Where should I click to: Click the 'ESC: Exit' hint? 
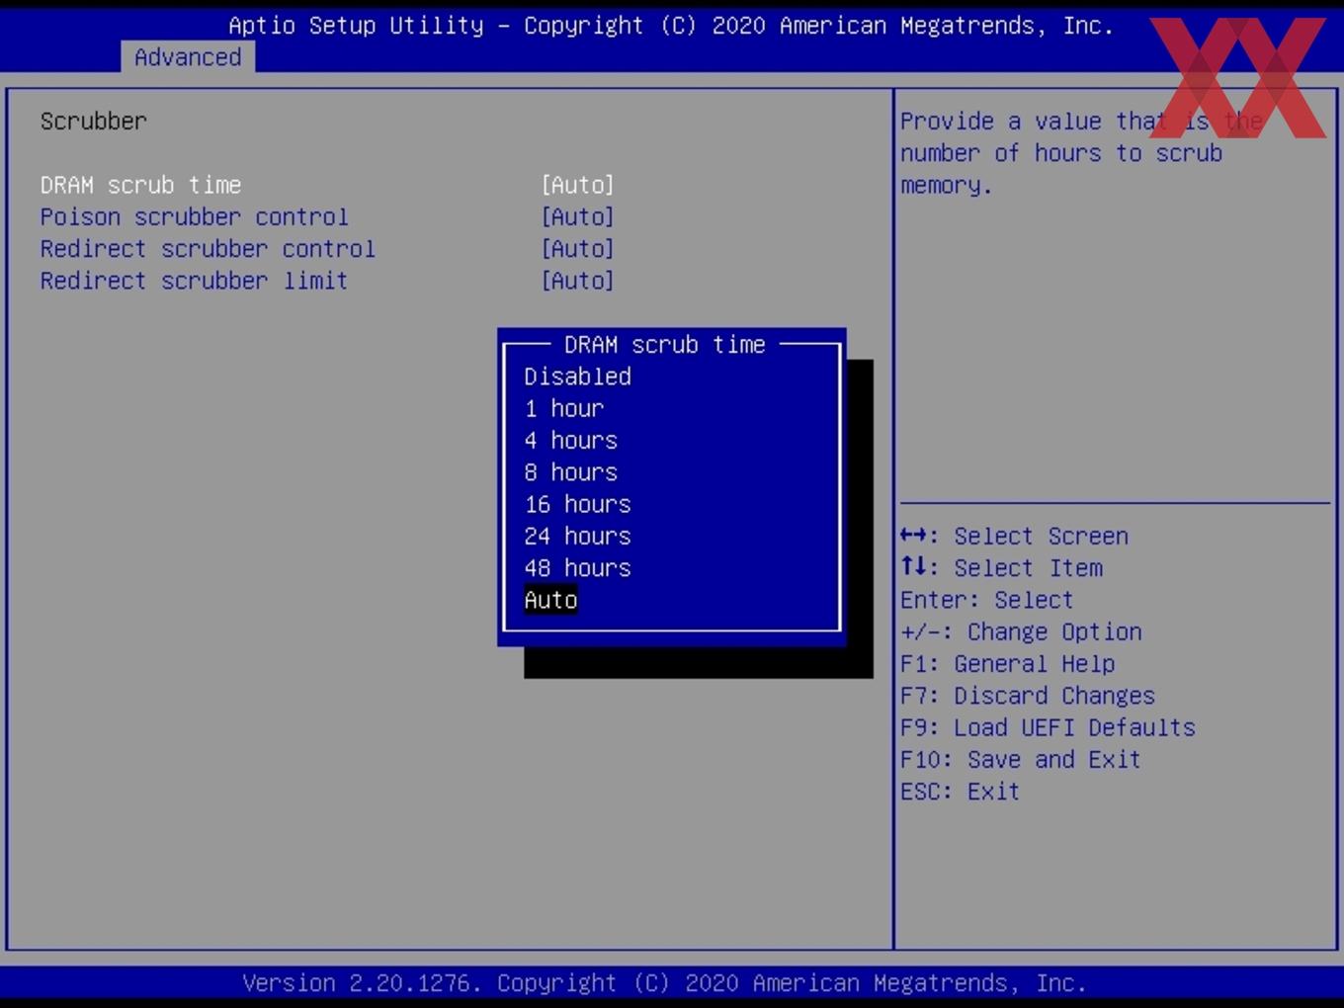click(x=960, y=792)
